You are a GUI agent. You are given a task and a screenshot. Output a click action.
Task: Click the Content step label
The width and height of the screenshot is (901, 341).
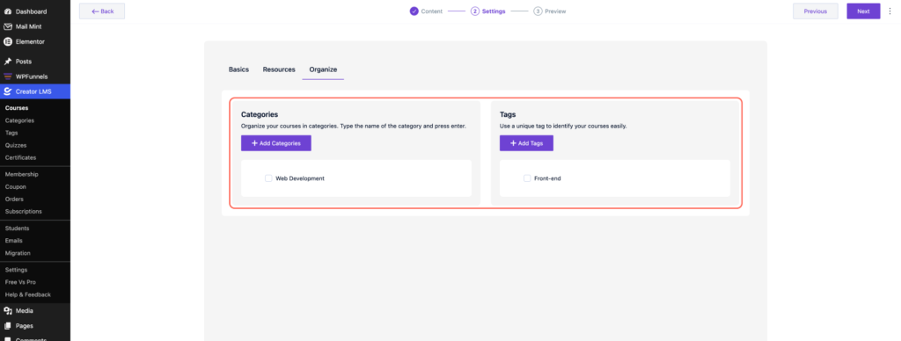431,11
